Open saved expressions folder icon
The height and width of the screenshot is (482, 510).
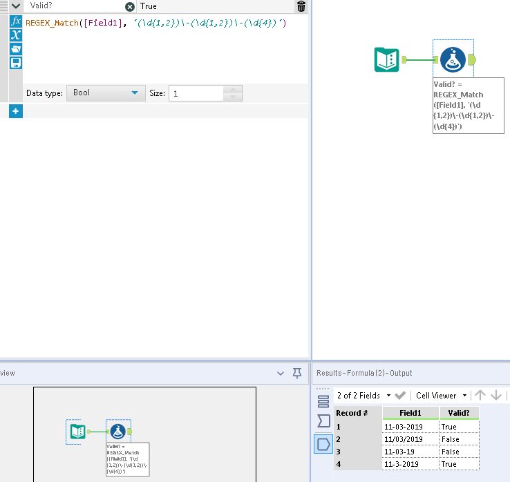click(16, 49)
